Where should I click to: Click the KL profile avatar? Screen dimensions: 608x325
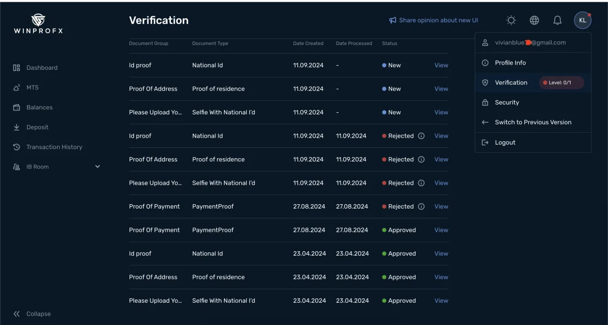pyautogui.click(x=582, y=21)
